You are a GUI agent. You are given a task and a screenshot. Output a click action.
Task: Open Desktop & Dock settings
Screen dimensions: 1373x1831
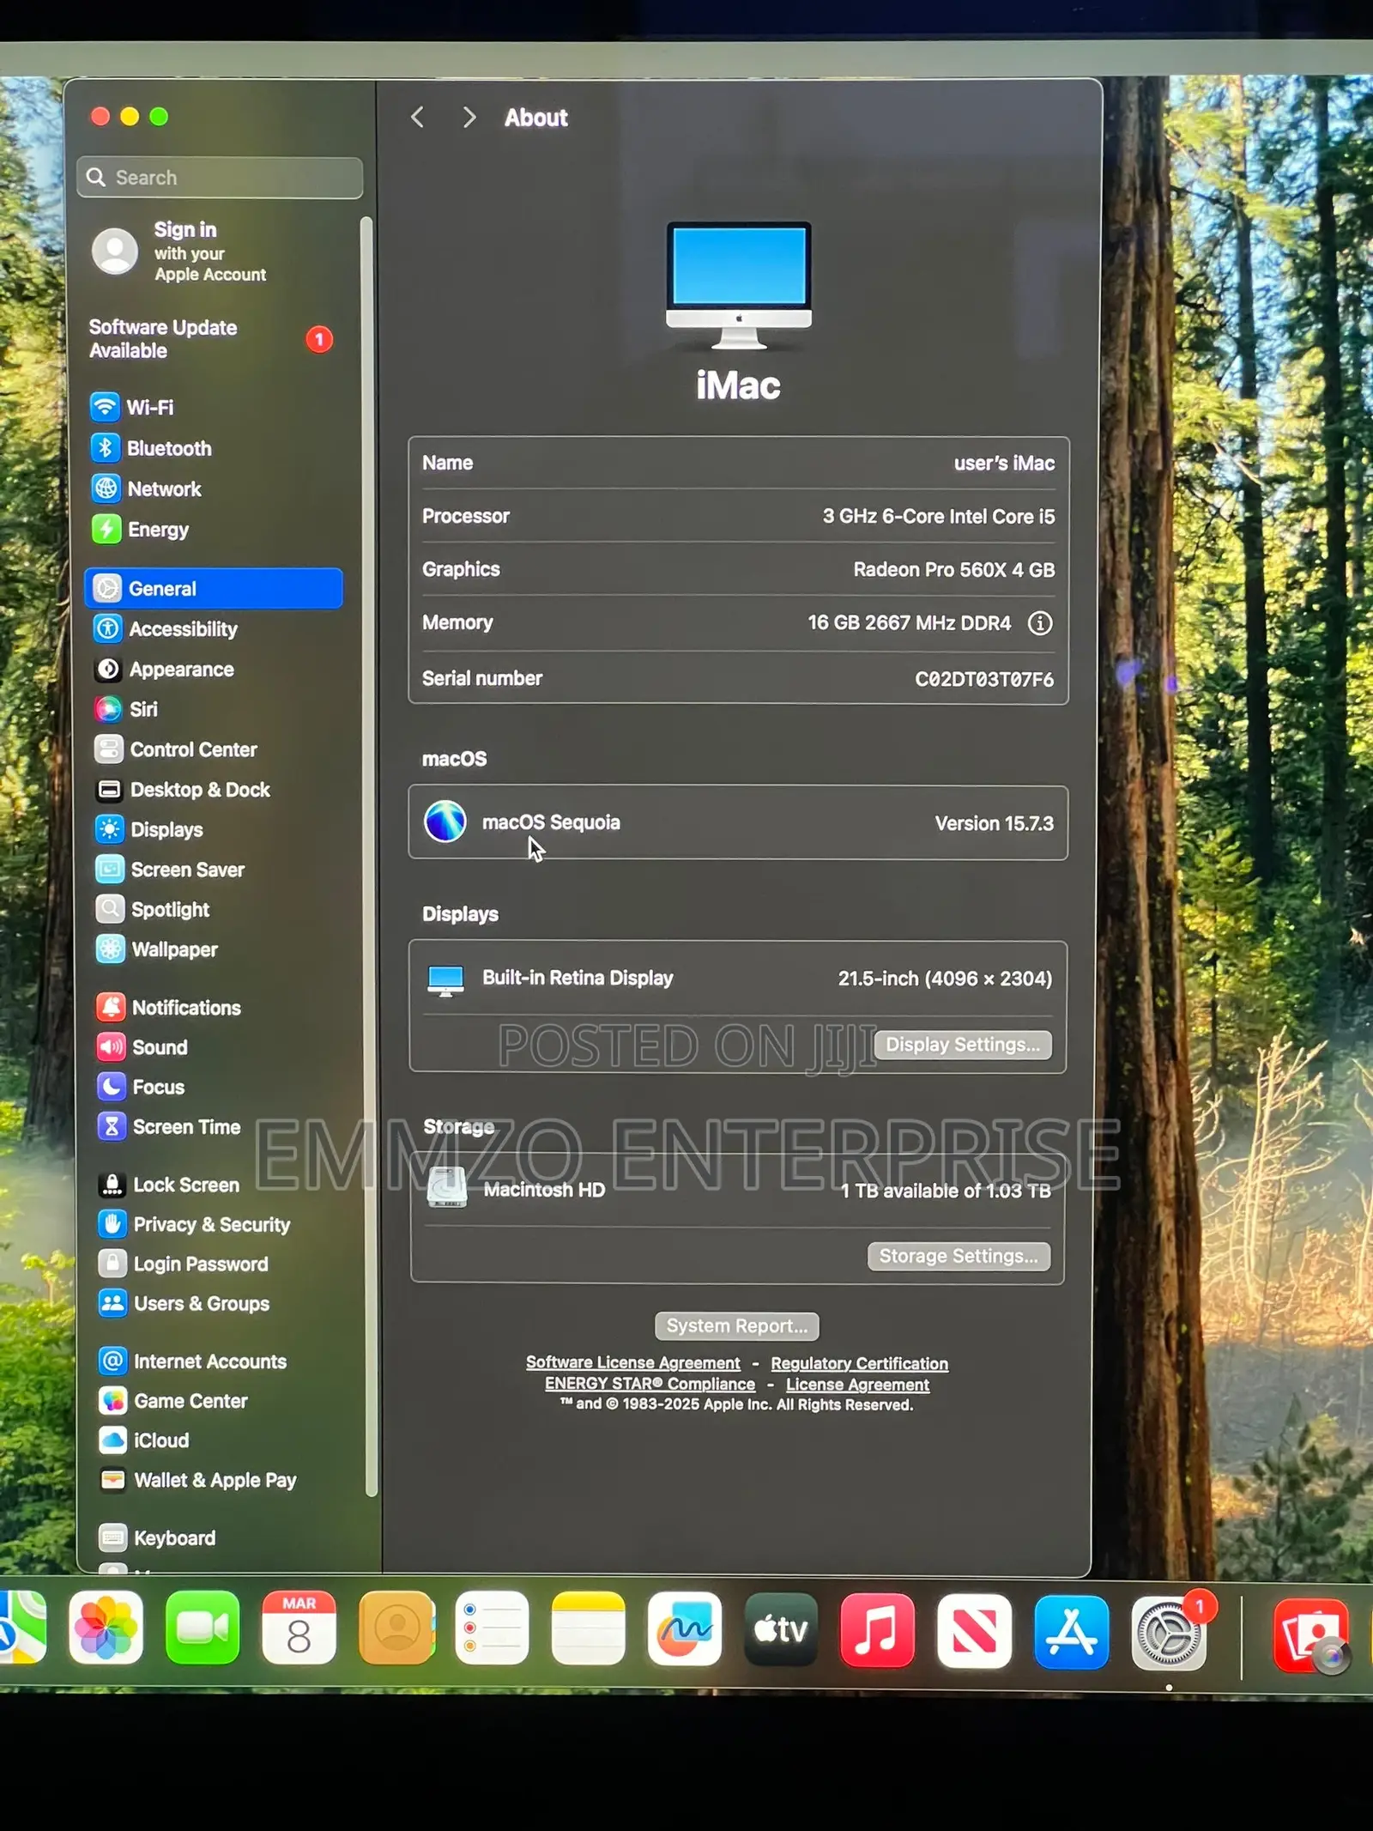tap(183, 789)
